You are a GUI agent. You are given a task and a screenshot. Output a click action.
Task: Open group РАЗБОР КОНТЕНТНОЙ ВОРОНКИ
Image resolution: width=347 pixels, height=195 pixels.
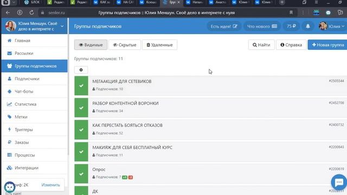pyautogui.click(x=125, y=103)
